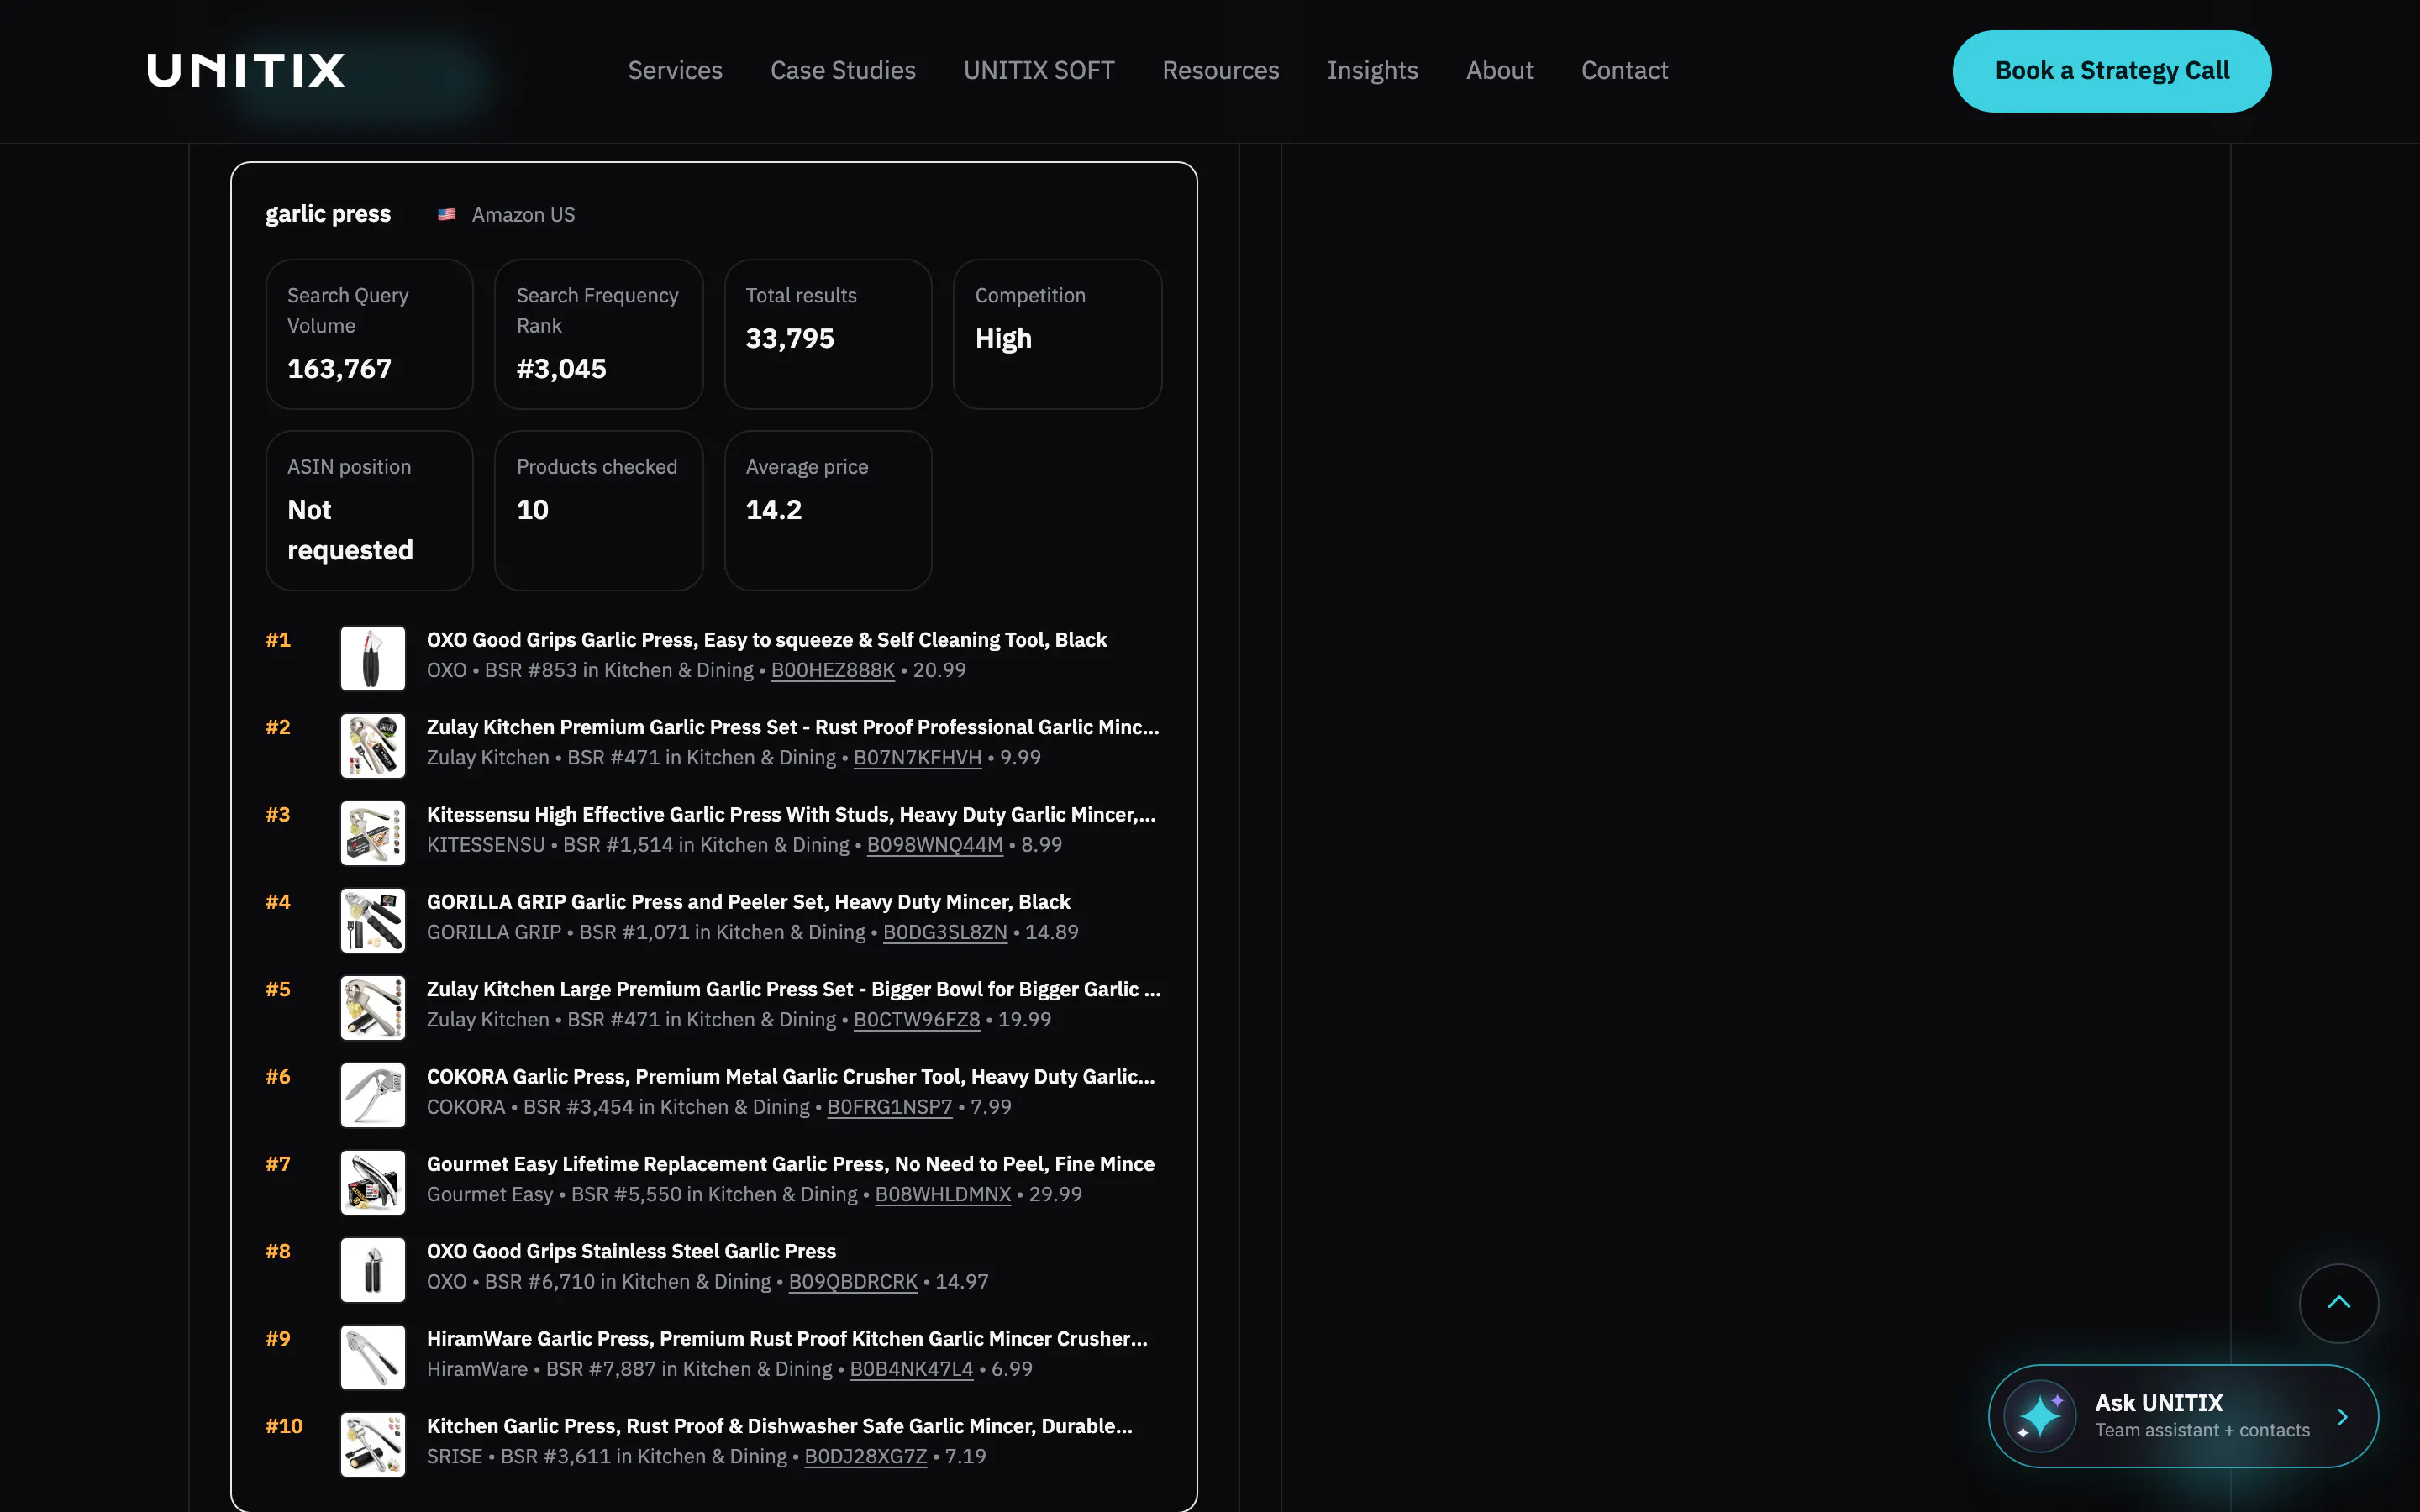Click the Zulay Kitchen Premium set thumbnail
The width and height of the screenshot is (2420, 1512).
tap(373, 746)
